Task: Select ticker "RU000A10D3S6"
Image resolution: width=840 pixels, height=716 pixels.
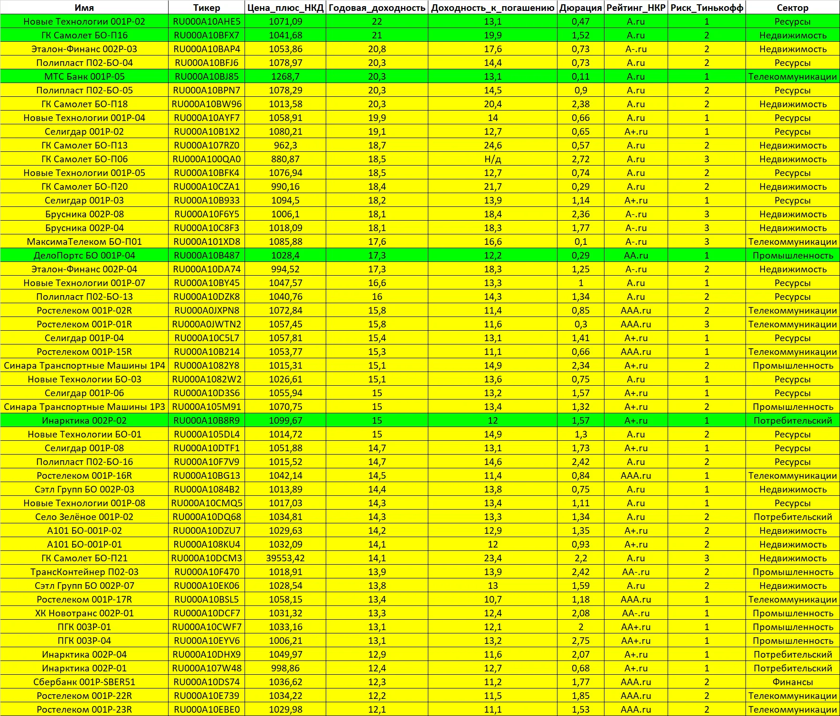Action: click(207, 393)
